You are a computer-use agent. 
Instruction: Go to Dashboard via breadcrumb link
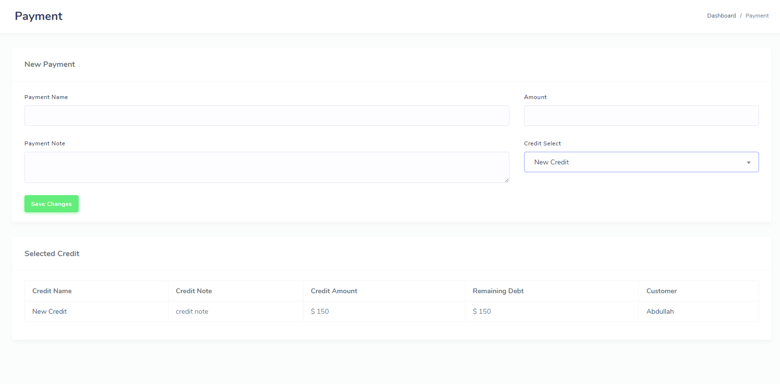pos(721,16)
